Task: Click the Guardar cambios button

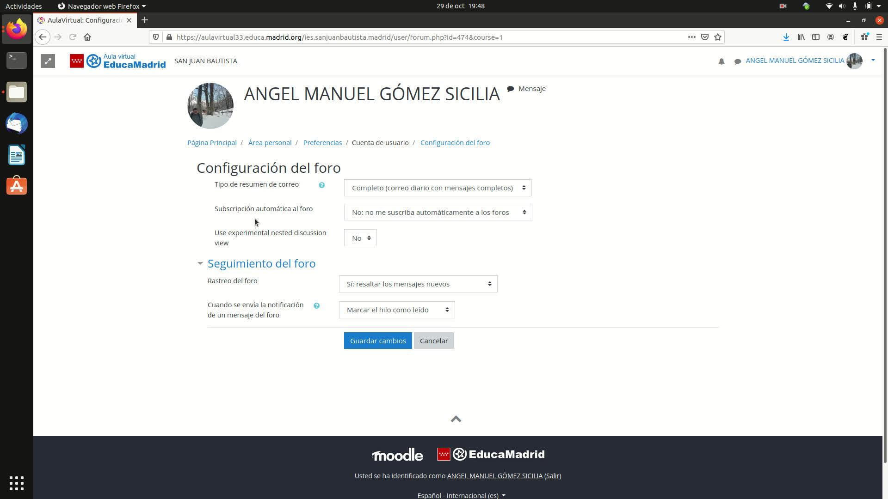Action: tap(377, 341)
